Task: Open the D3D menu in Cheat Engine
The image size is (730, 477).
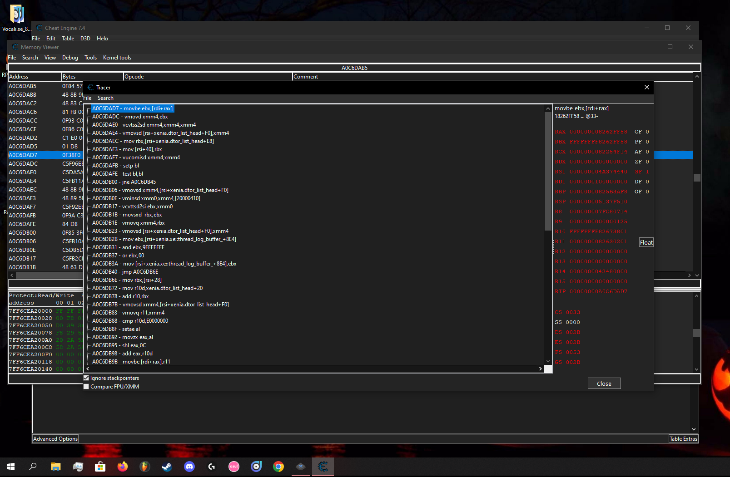Action: (x=85, y=39)
